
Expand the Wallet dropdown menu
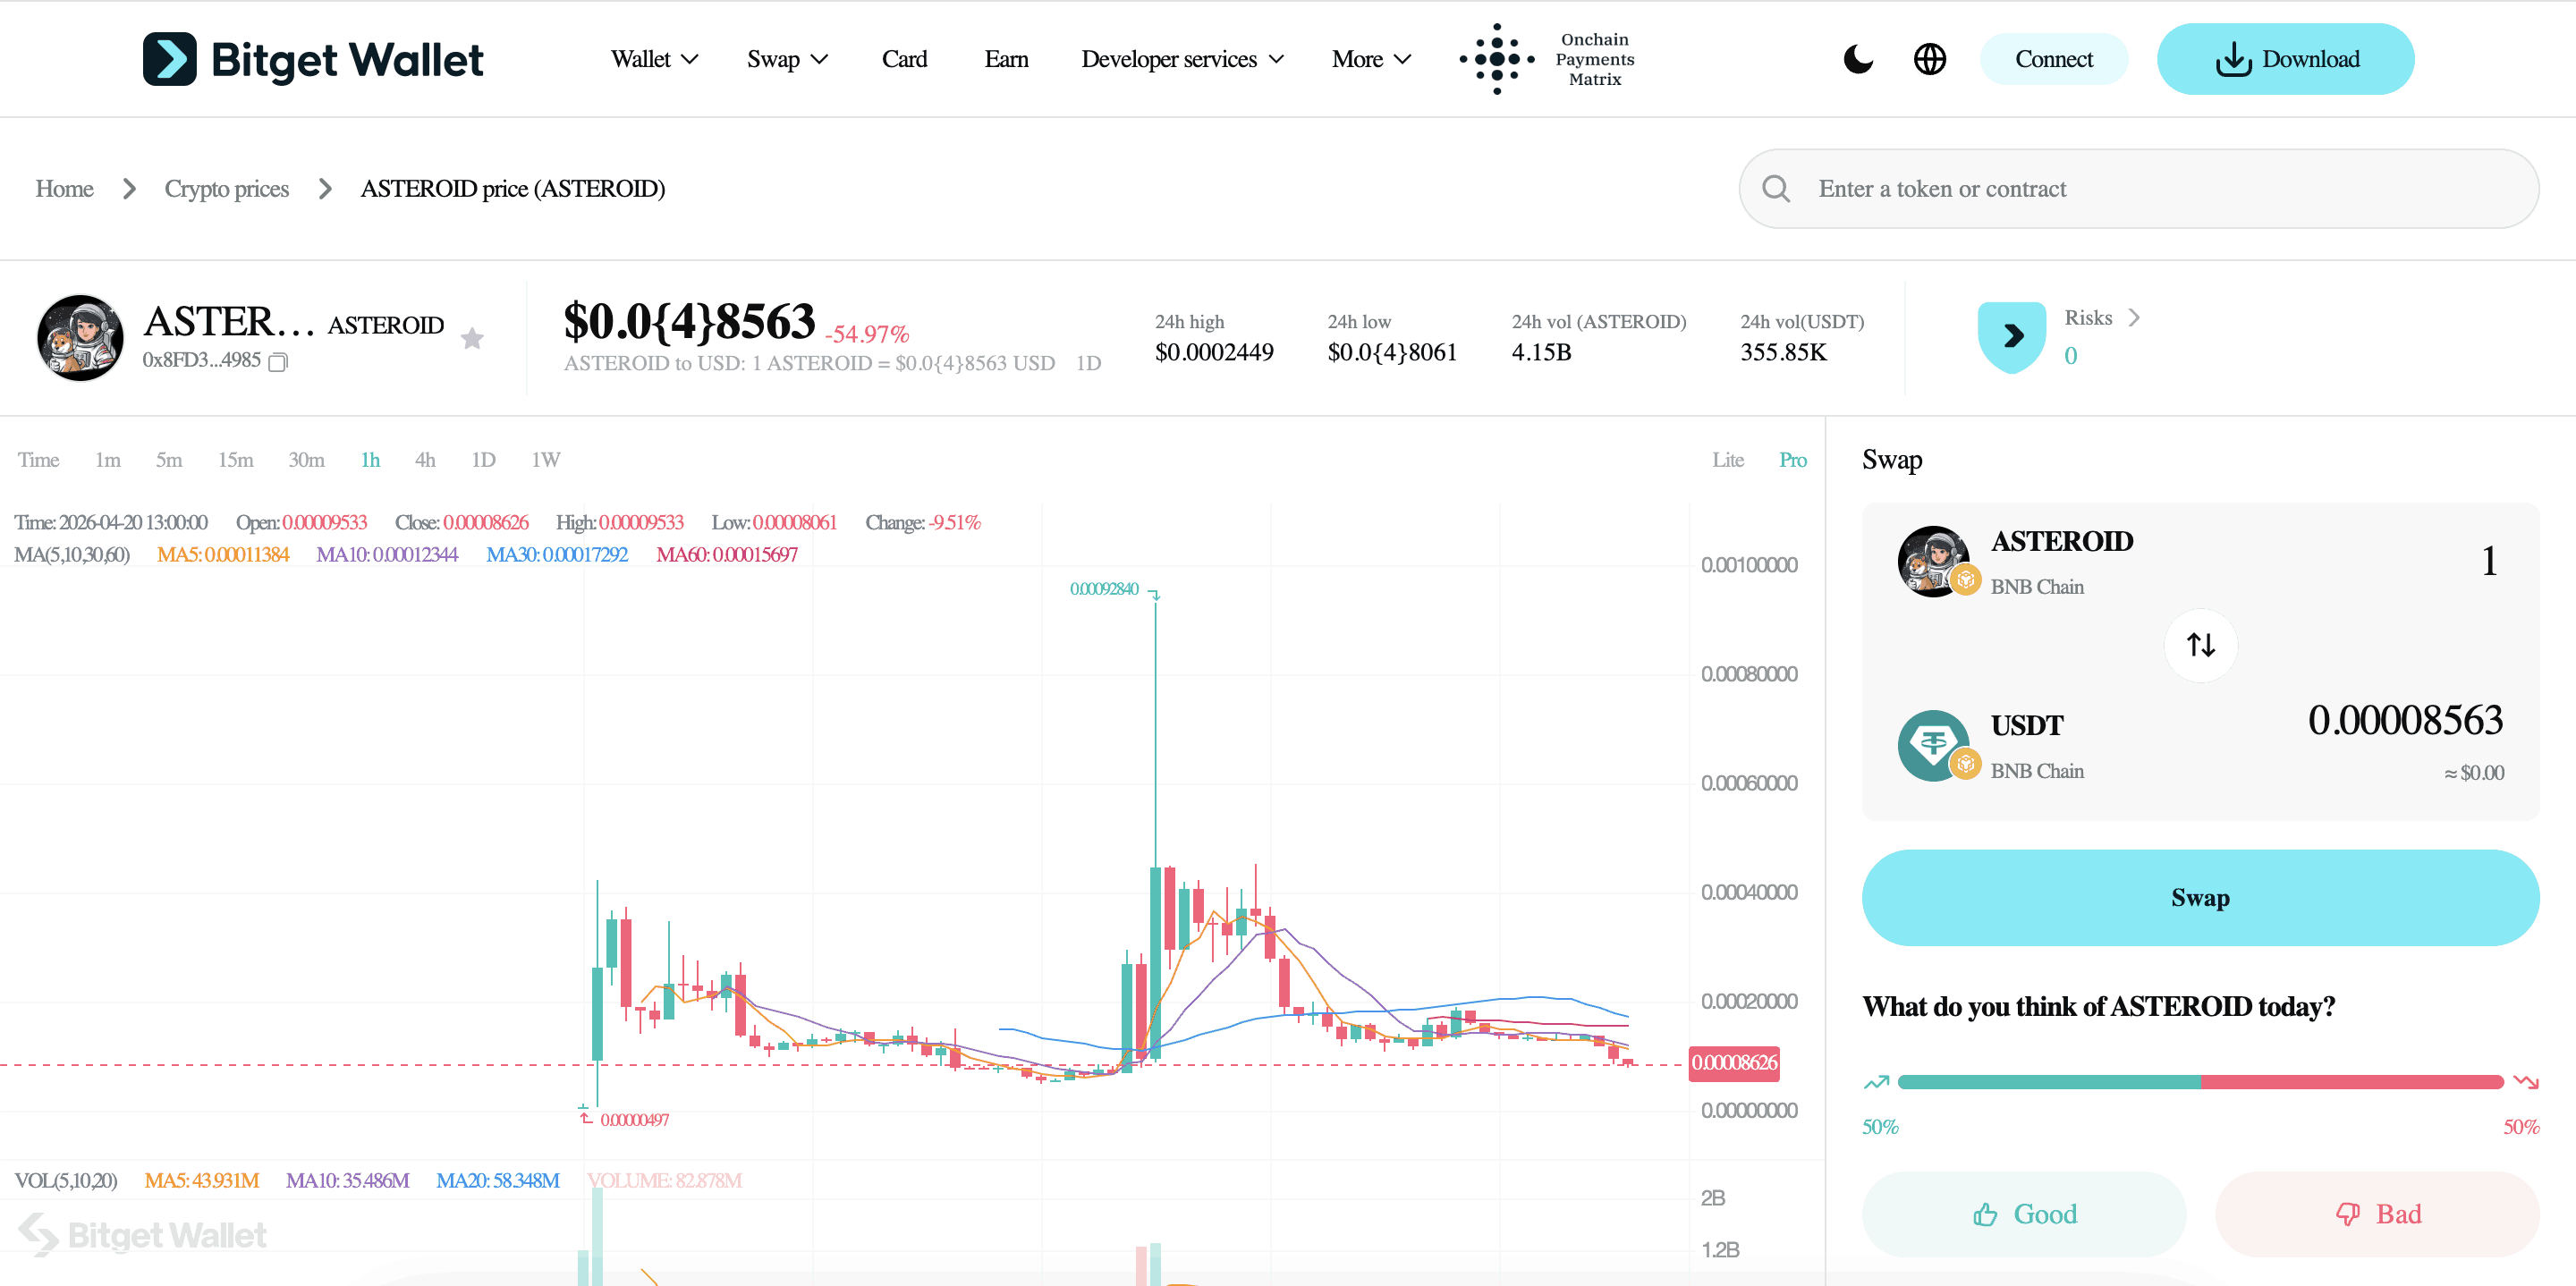click(x=654, y=59)
